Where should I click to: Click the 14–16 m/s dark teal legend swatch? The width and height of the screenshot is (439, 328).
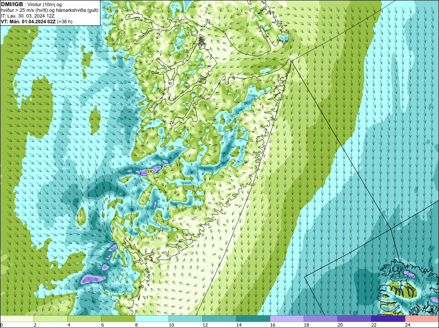click(x=253, y=318)
